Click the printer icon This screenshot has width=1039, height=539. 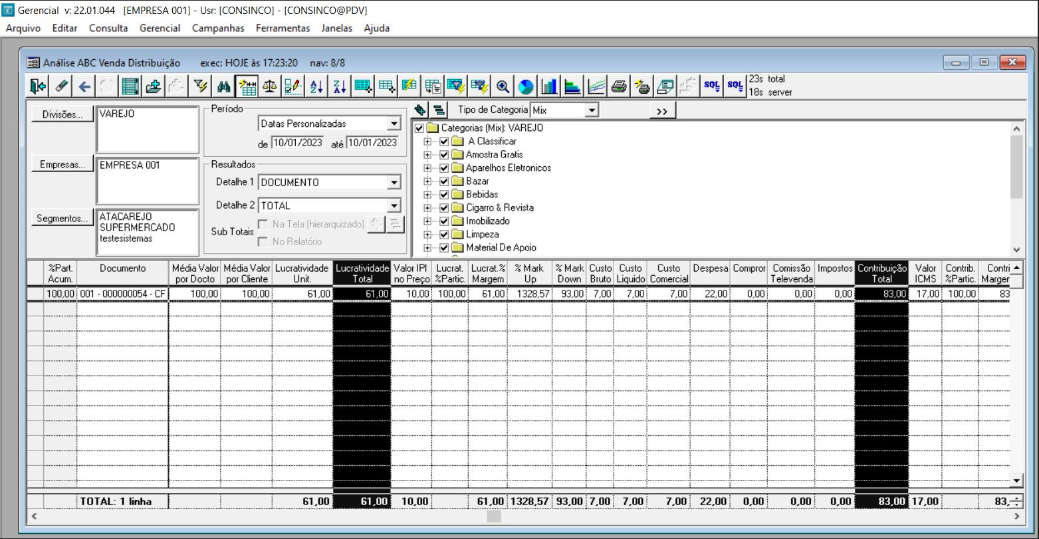coord(619,86)
